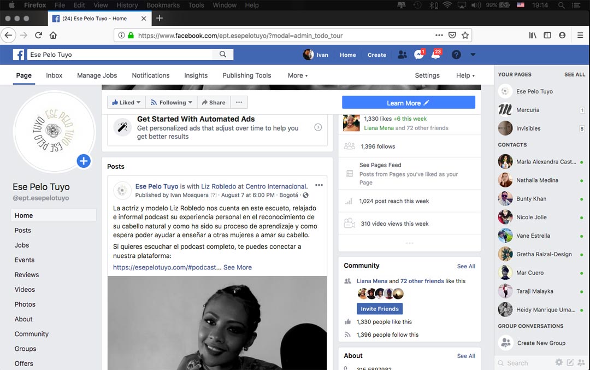Expand the Help dropdown menu

tap(465, 75)
